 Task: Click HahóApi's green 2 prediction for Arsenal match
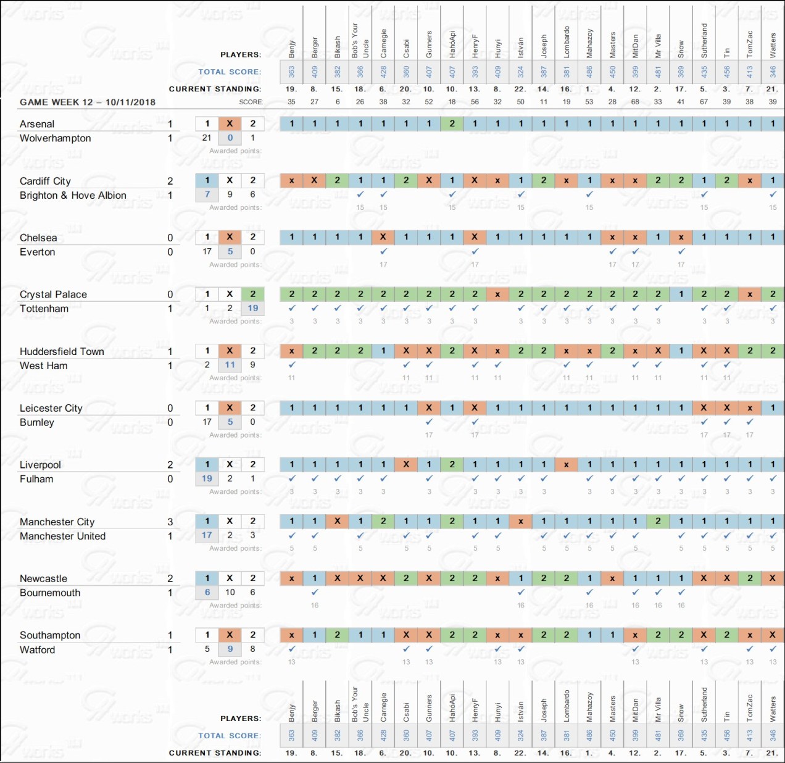pyautogui.click(x=452, y=123)
